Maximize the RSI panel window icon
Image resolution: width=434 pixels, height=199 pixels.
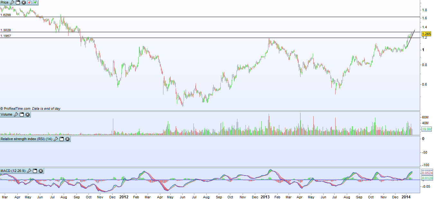click(x=61, y=139)
